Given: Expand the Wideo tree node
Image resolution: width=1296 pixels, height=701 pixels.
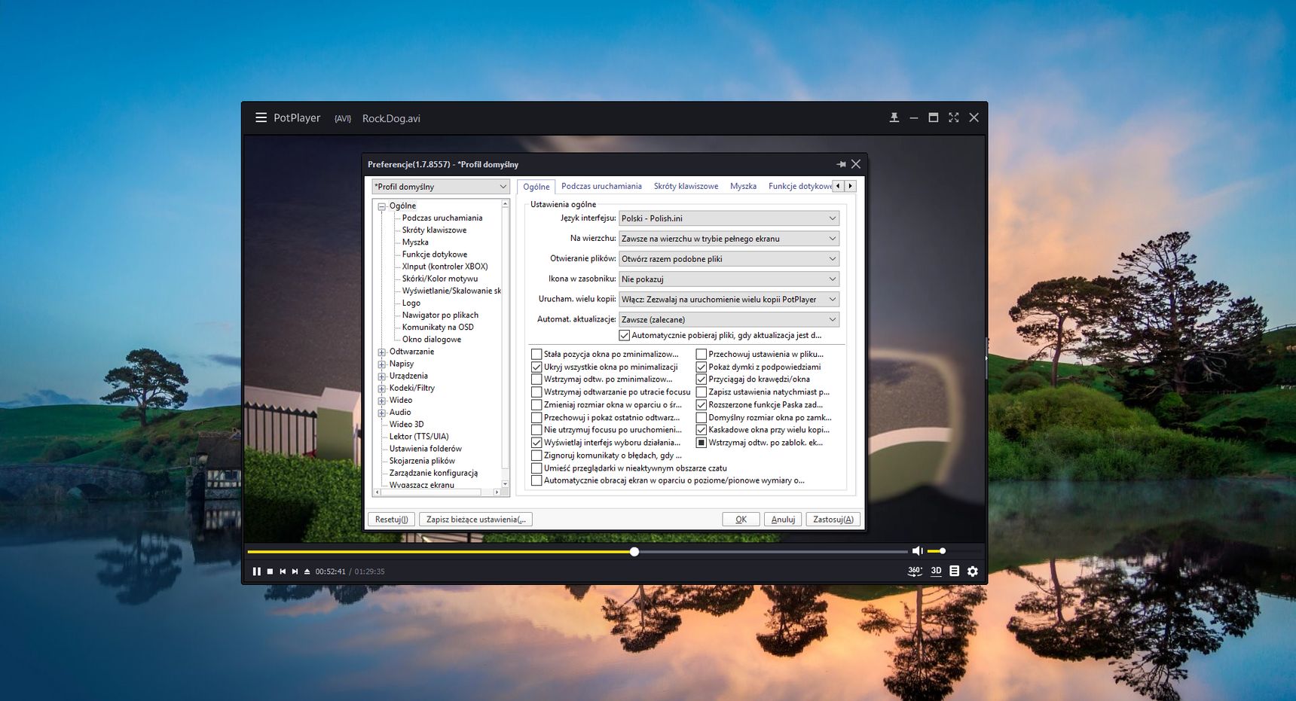Looking at the screenshot, I should point(382,401).
